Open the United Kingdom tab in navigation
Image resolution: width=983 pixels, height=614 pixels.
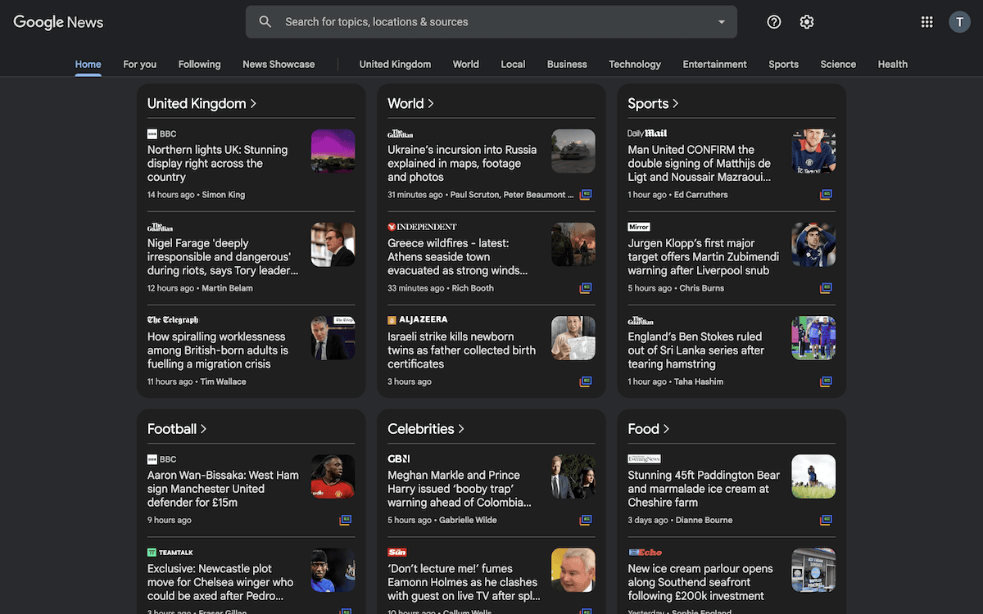coord(395,64)
